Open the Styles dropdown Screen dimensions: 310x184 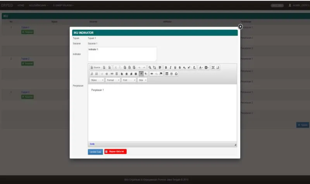coord(97,80)
